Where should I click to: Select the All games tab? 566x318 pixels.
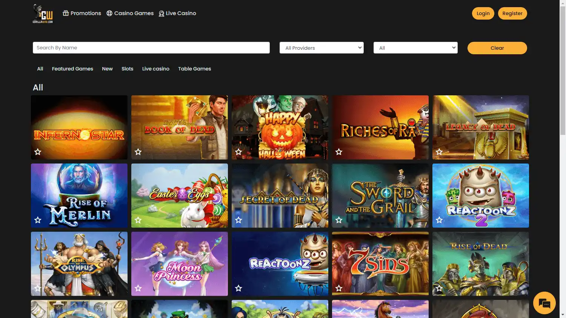pyautogui.click(x=40, y=69)
